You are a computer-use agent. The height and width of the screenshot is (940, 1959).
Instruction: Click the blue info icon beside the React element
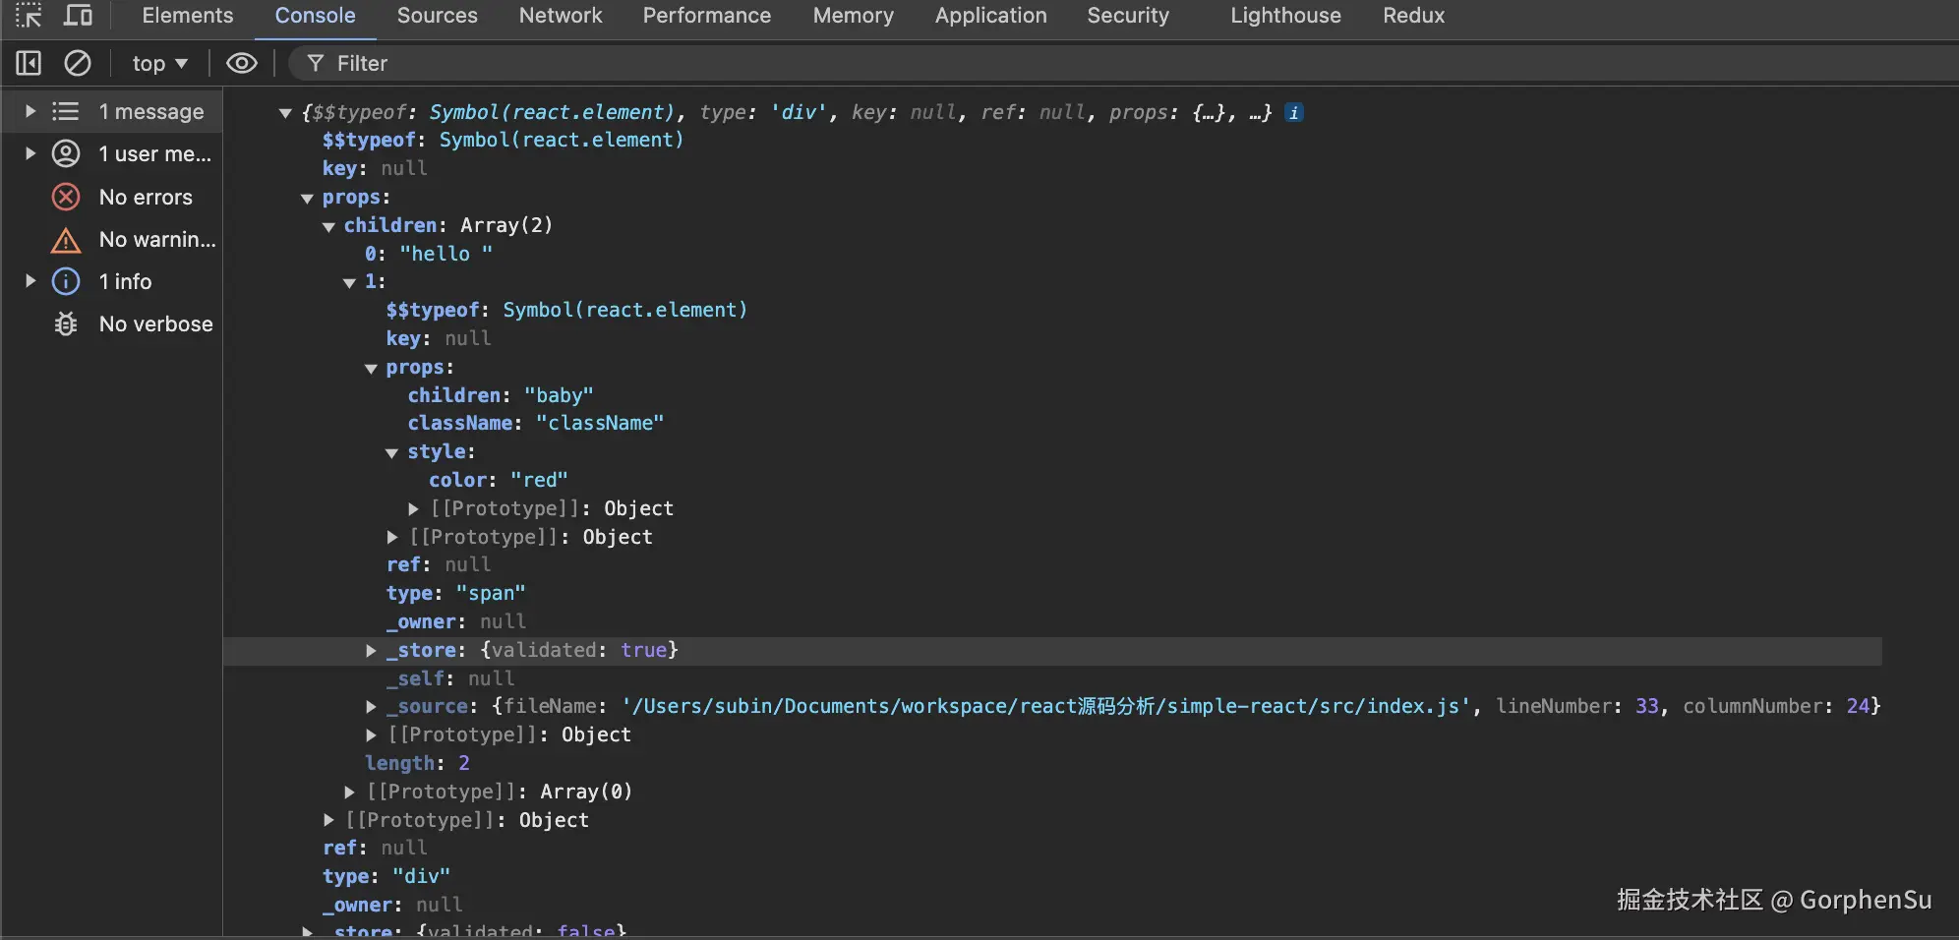pos(1292,112)
